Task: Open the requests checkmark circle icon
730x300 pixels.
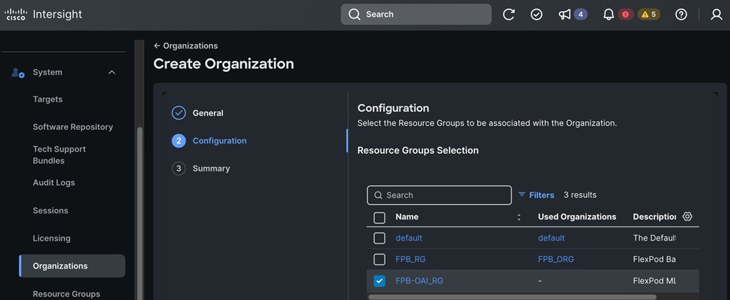Action: tap(537, 15)
